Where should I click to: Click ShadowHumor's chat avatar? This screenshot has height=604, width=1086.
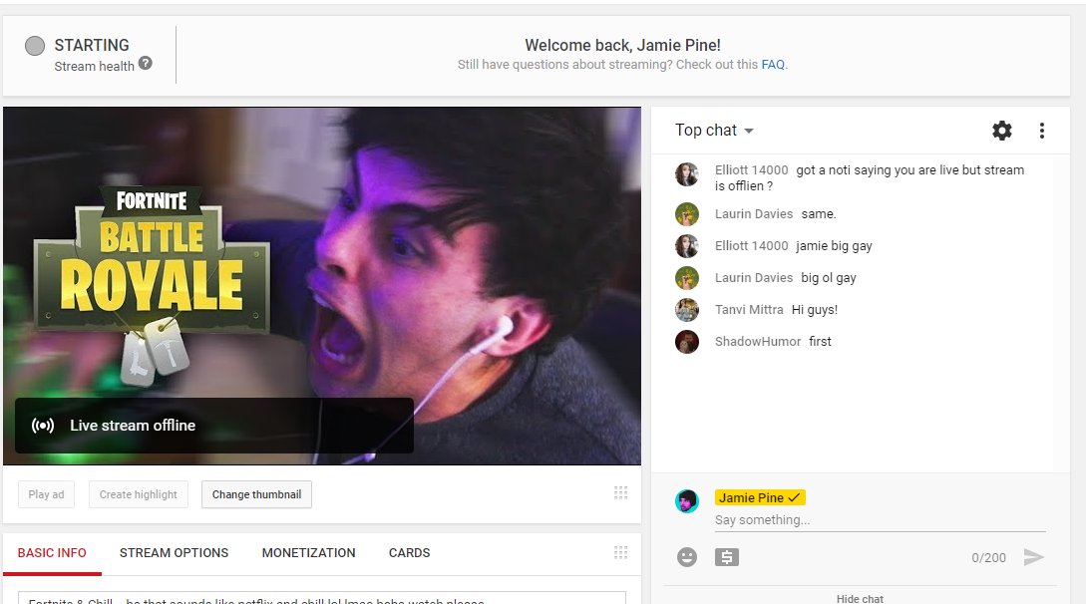pos(686,341)
